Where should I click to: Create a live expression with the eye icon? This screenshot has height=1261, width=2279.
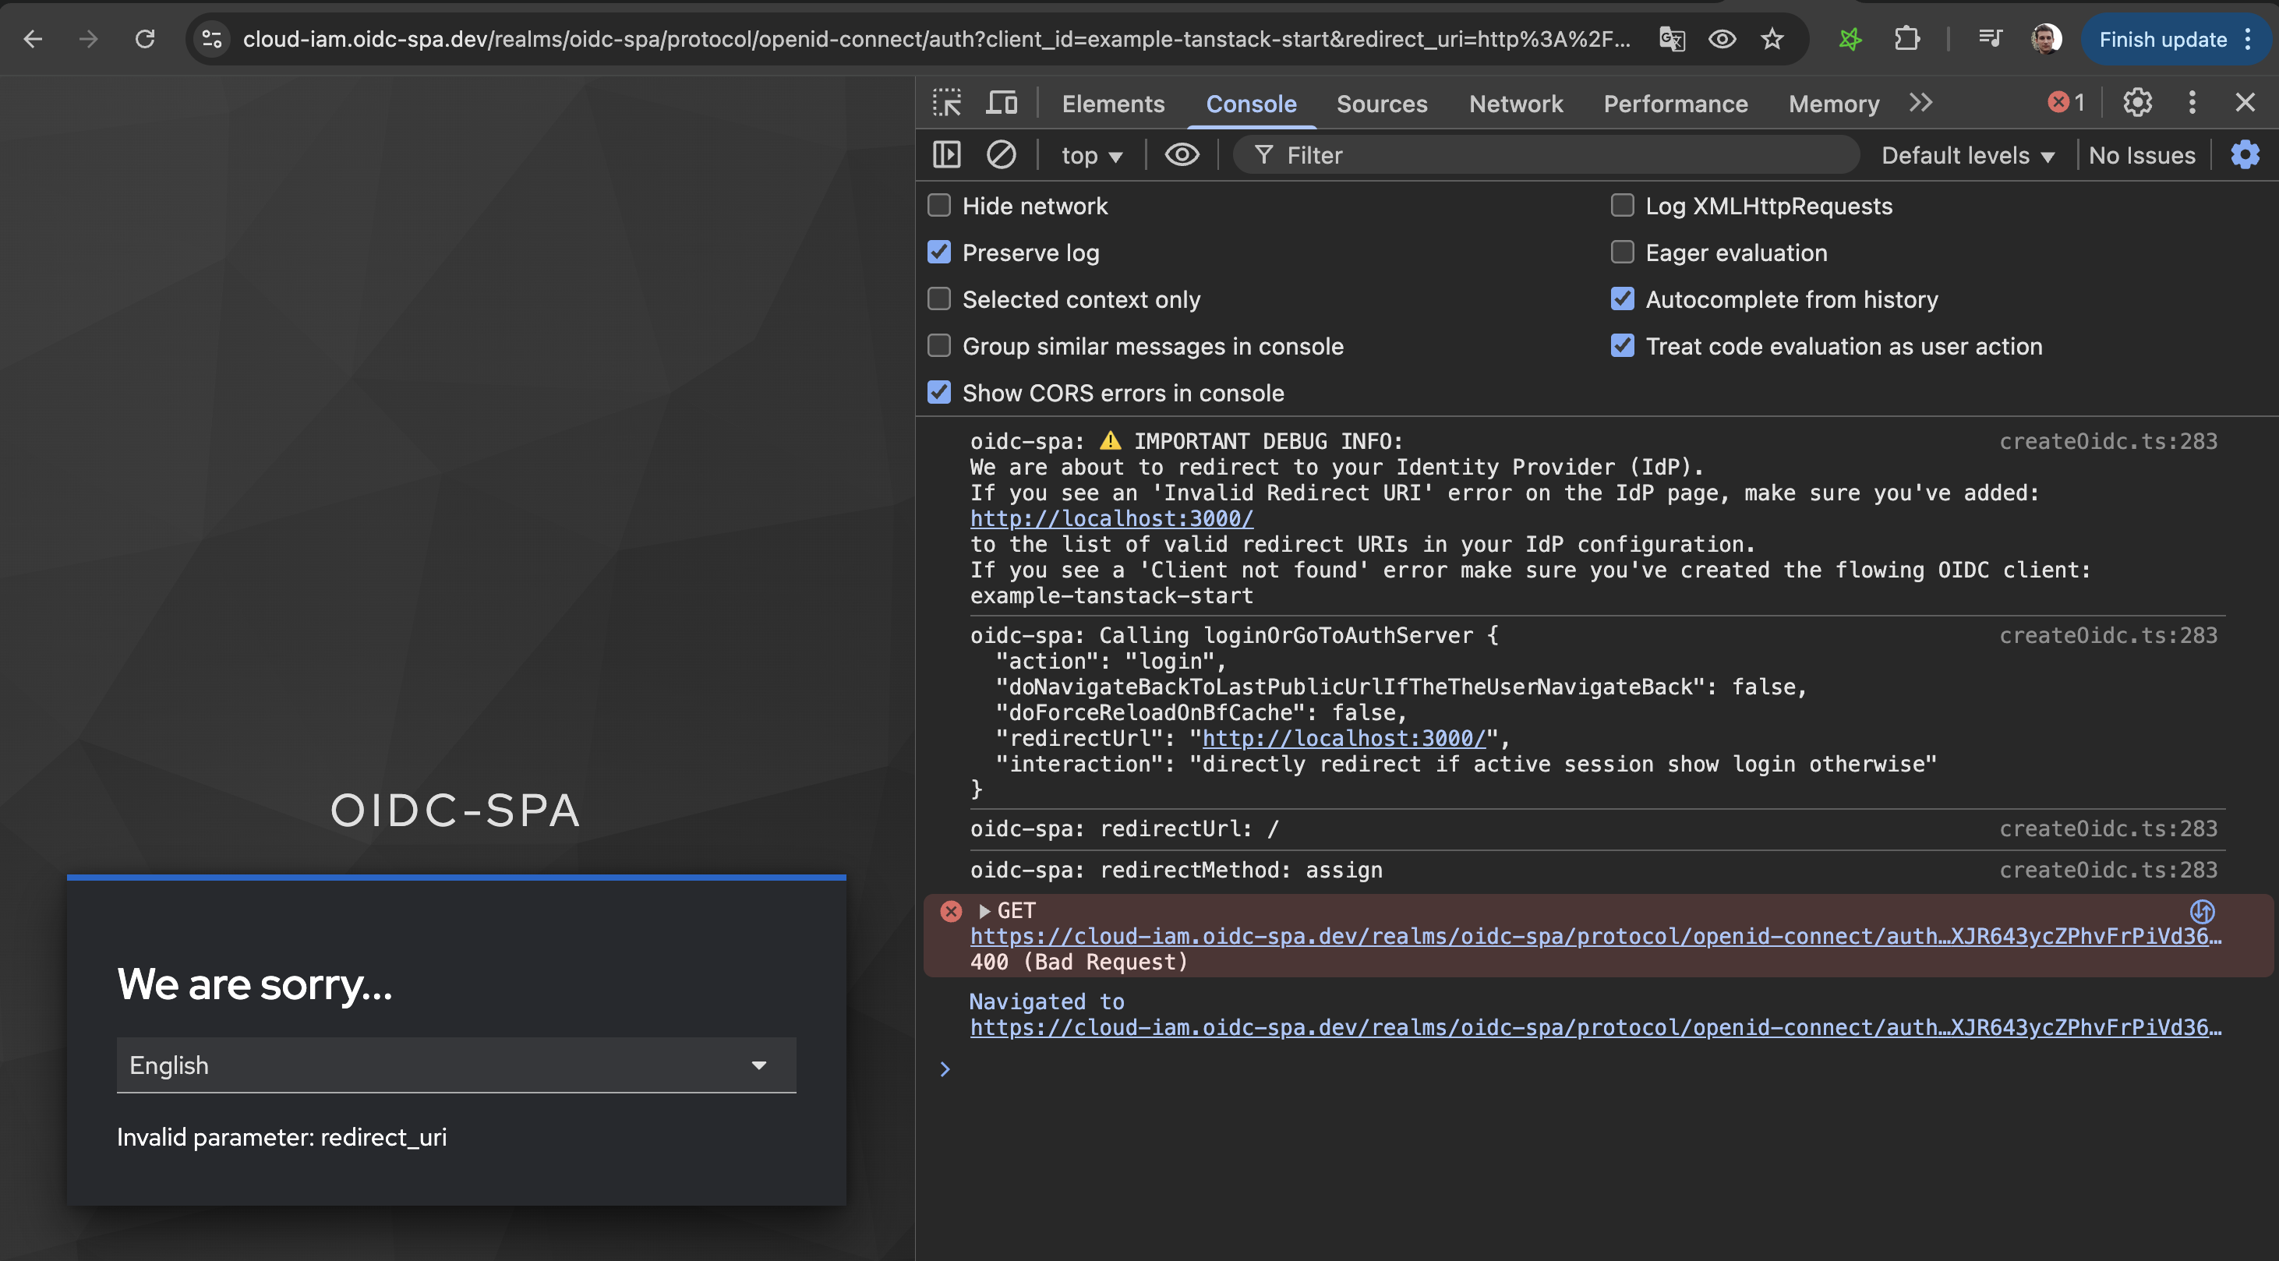pos(1182,155)
